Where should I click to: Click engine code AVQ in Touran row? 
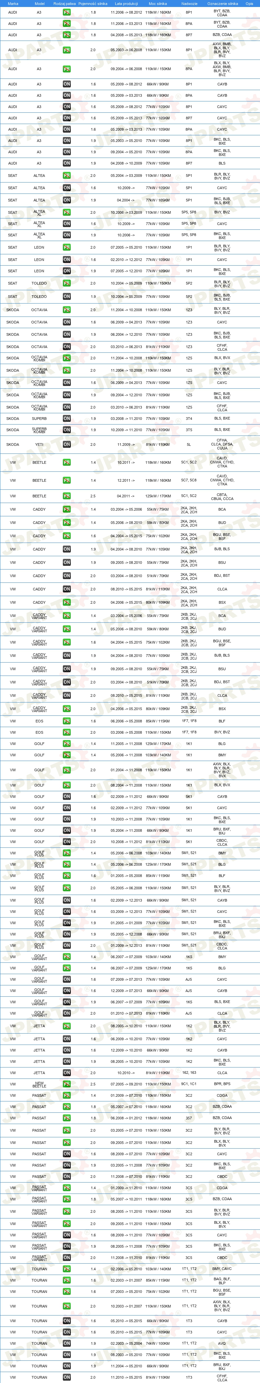(x=222, y=1343)
